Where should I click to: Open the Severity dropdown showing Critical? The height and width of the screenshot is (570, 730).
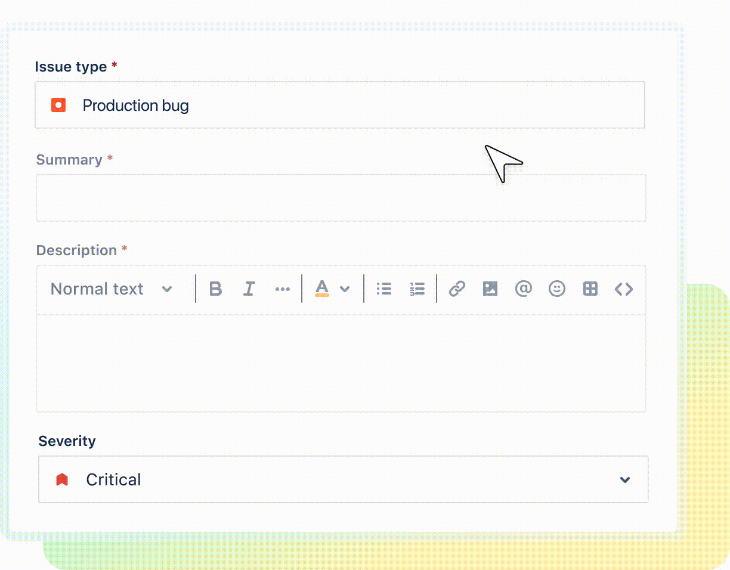tap(344, 479)
